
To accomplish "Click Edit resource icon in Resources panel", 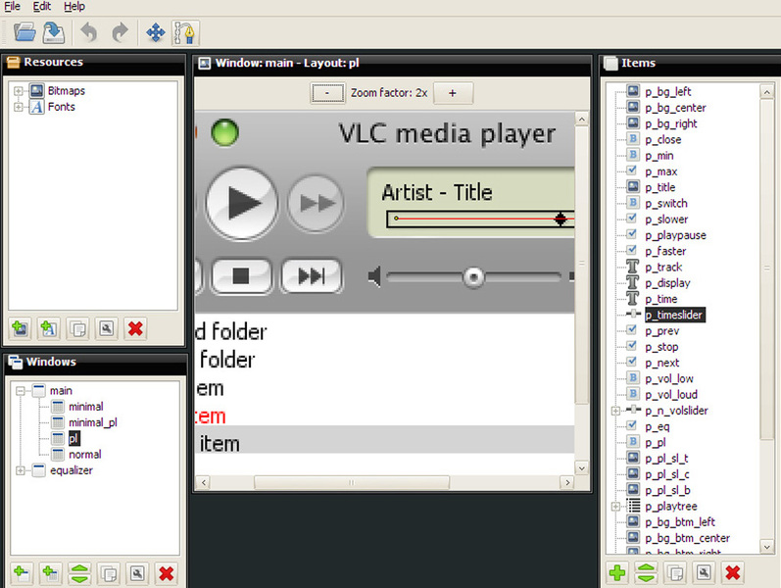I will pyautogui.click(x=107, y=329).
